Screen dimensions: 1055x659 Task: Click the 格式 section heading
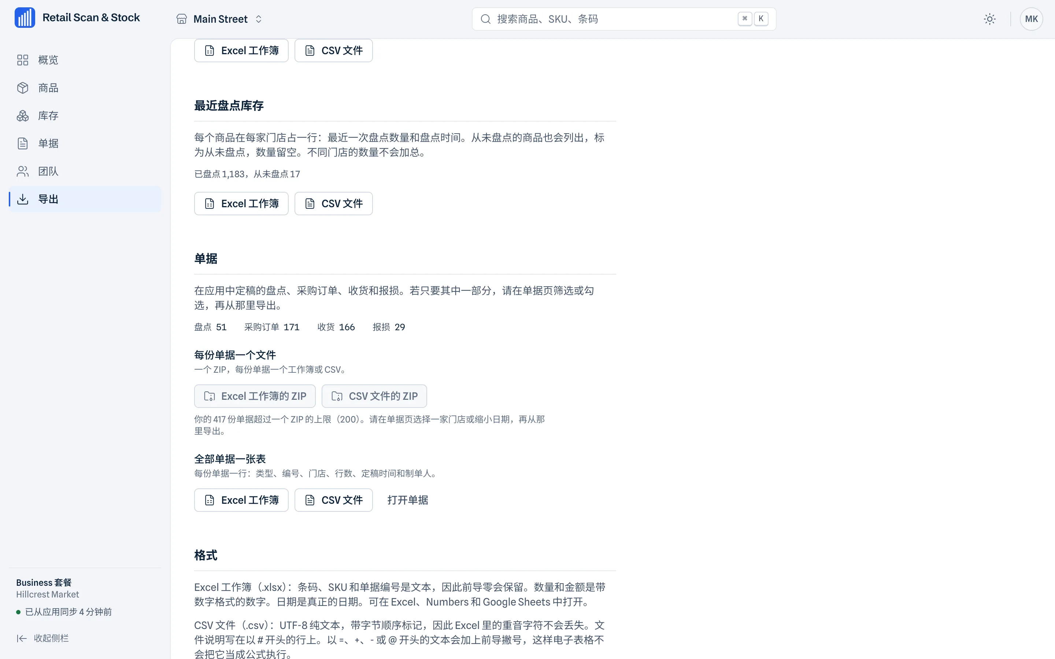[x=206, y=556]
